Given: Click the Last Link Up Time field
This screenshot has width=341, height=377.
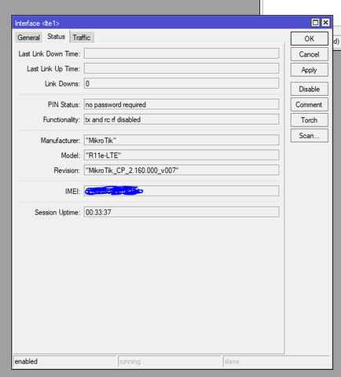Looking at the screenshot, I should point(181,68).
